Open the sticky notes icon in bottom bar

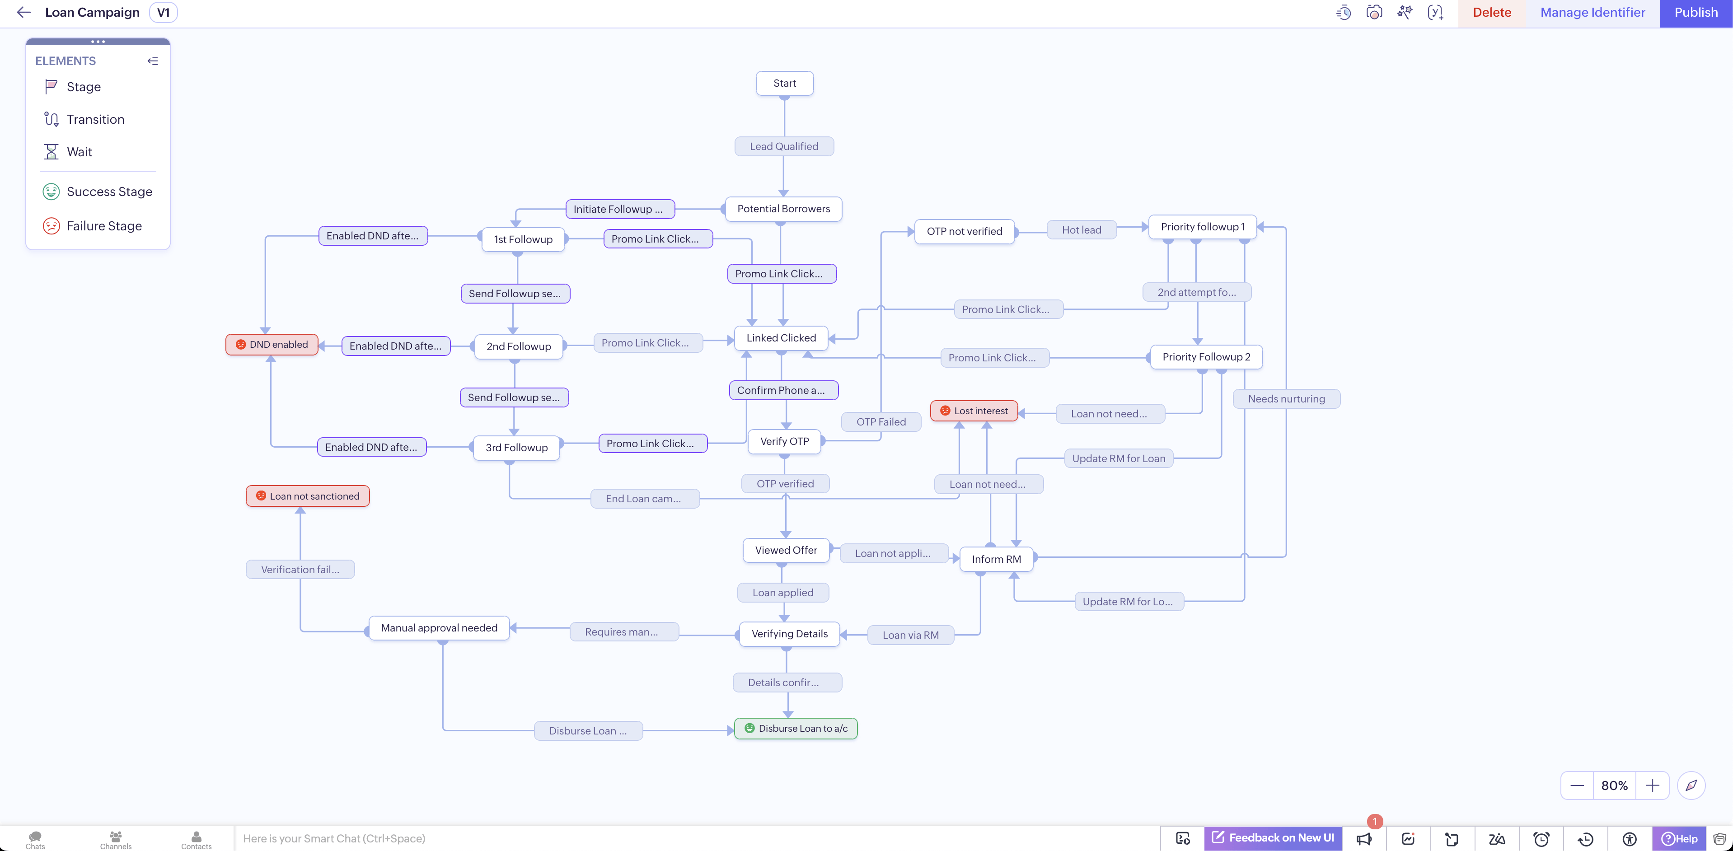(x=1452, y=839)
